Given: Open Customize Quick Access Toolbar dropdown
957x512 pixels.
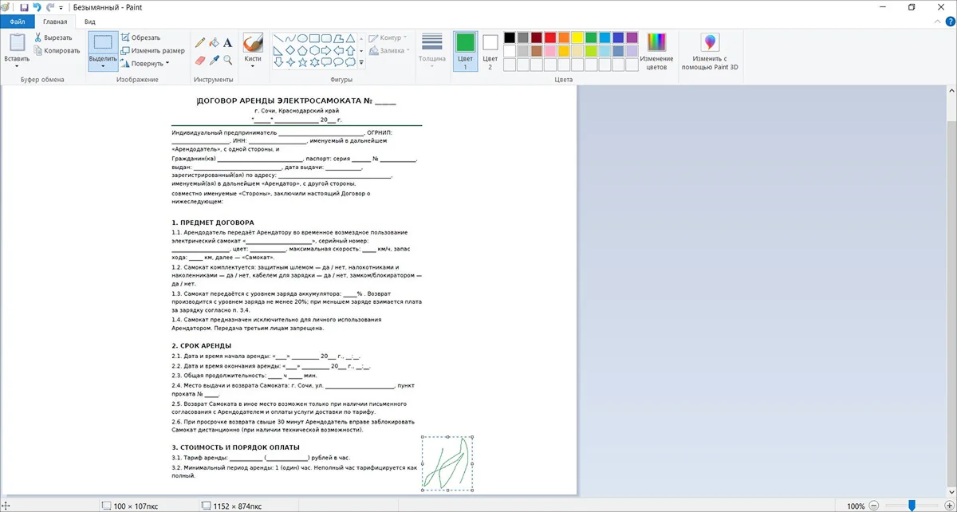Looking at the screenshot, I should pyautogui.click(x=61, y=6).
